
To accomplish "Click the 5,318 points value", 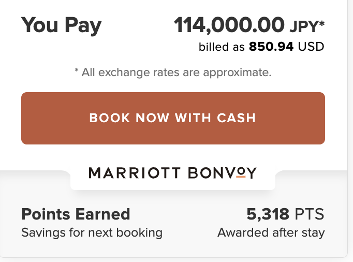I will pyautogui.click(x=268, y=214).
